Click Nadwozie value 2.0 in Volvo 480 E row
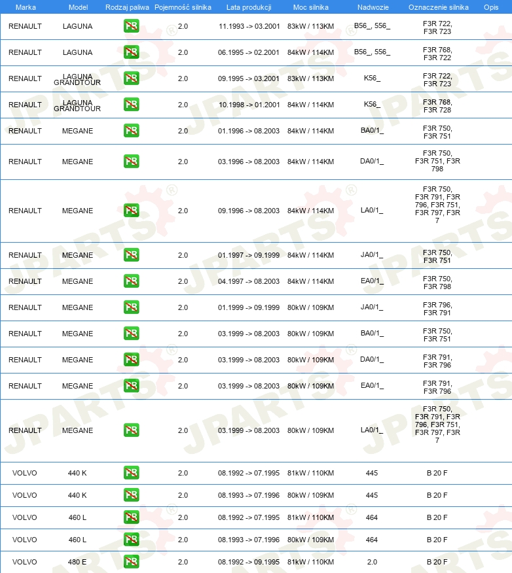Viewport: 512px width, 573px height. click(372, 562)
